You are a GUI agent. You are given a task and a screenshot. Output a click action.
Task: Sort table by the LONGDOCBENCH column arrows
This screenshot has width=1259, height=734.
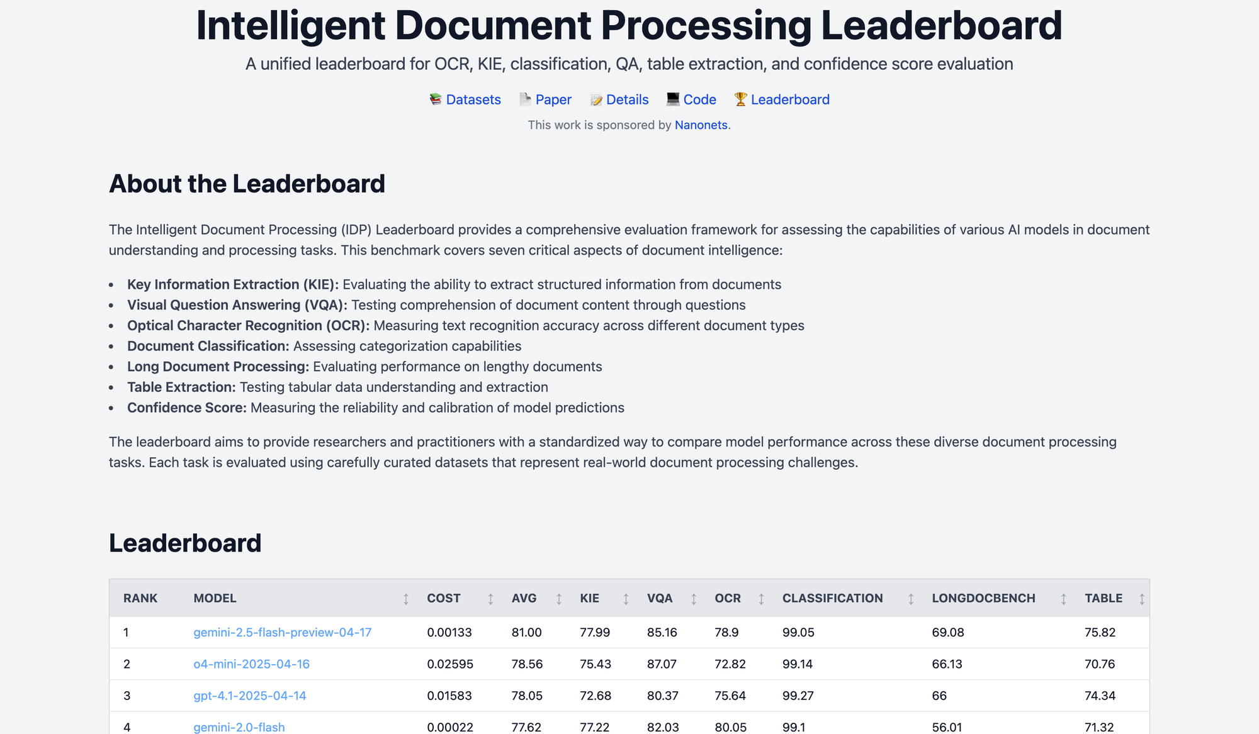[x=1063, y=598]
